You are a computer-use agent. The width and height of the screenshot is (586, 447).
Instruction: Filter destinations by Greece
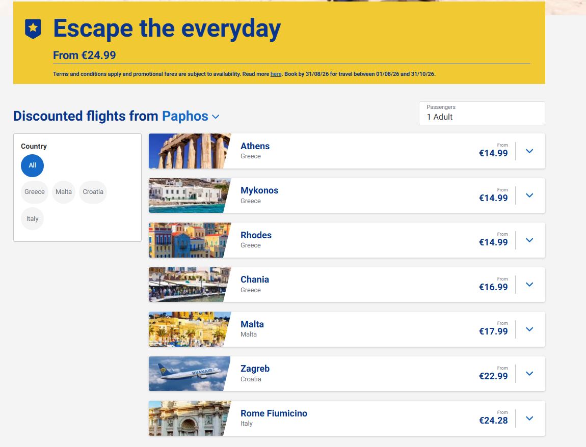pos(34,192)
